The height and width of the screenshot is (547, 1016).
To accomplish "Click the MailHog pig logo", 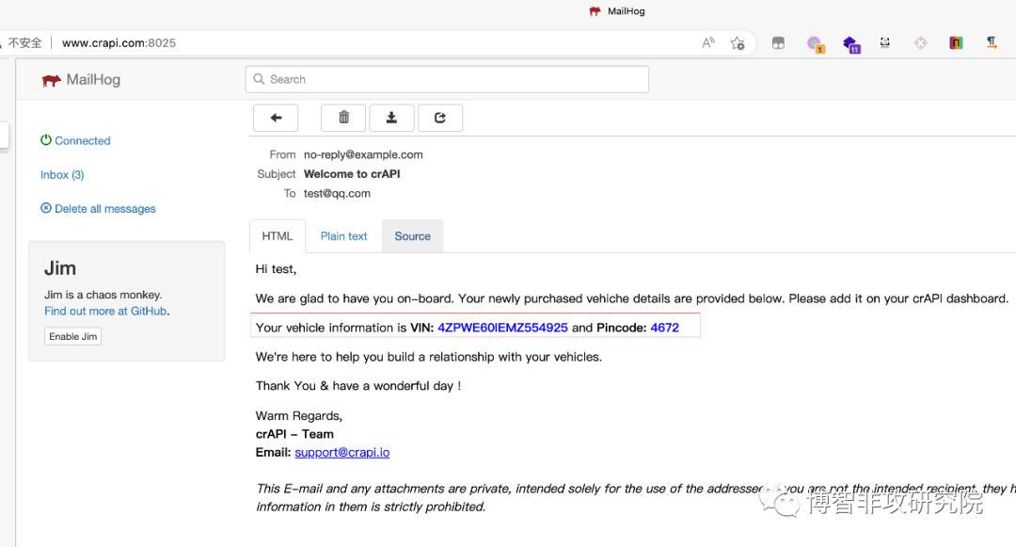I will [51, 80].
